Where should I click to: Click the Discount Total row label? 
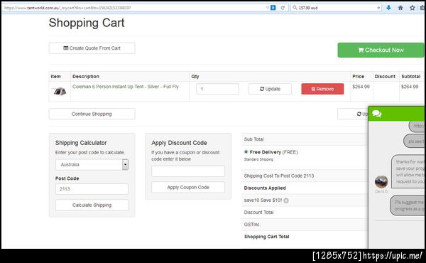click(x=258, y=212)
